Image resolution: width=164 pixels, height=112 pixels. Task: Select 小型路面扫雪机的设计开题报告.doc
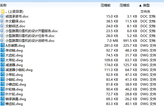tap(31, 31)
